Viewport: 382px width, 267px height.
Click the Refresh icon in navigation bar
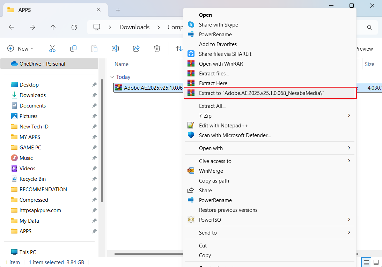pos(74,27)
